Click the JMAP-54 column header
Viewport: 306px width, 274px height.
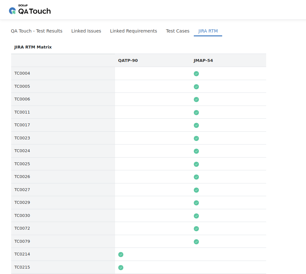pyautogui.click(x=203, y=60)
